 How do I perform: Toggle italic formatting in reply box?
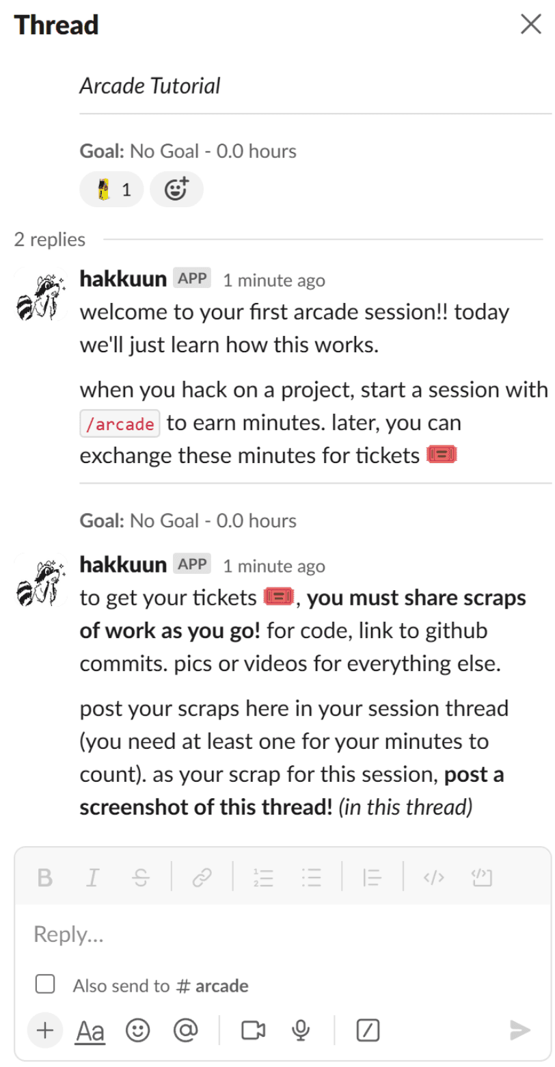[x=92, y=877]
